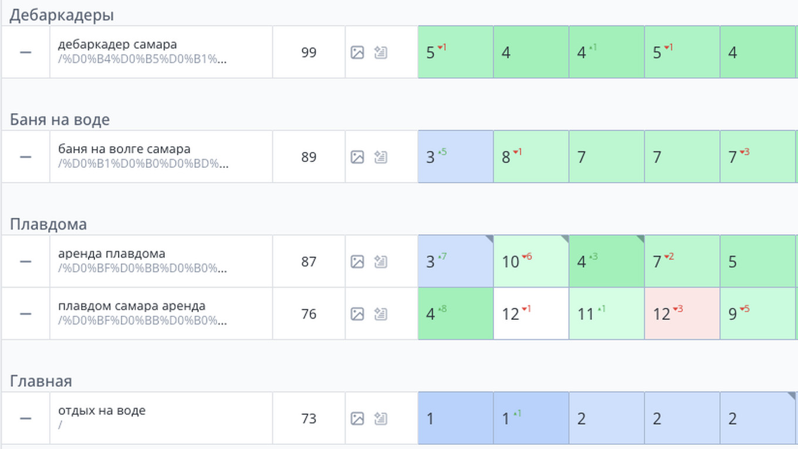Select the cell showing position 10 down 6
The height and width of the screenshot is (449, 798).
[x=531, y=262]
